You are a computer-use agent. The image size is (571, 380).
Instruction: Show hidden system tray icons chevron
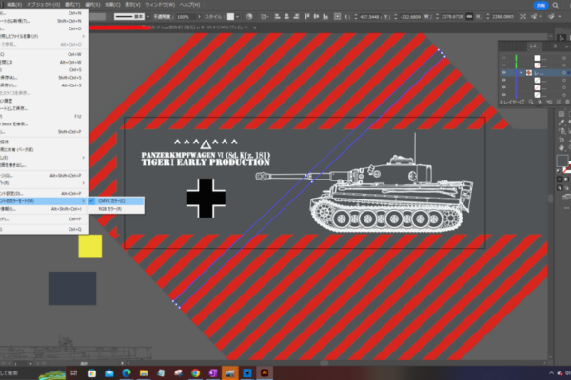[551, 373]
